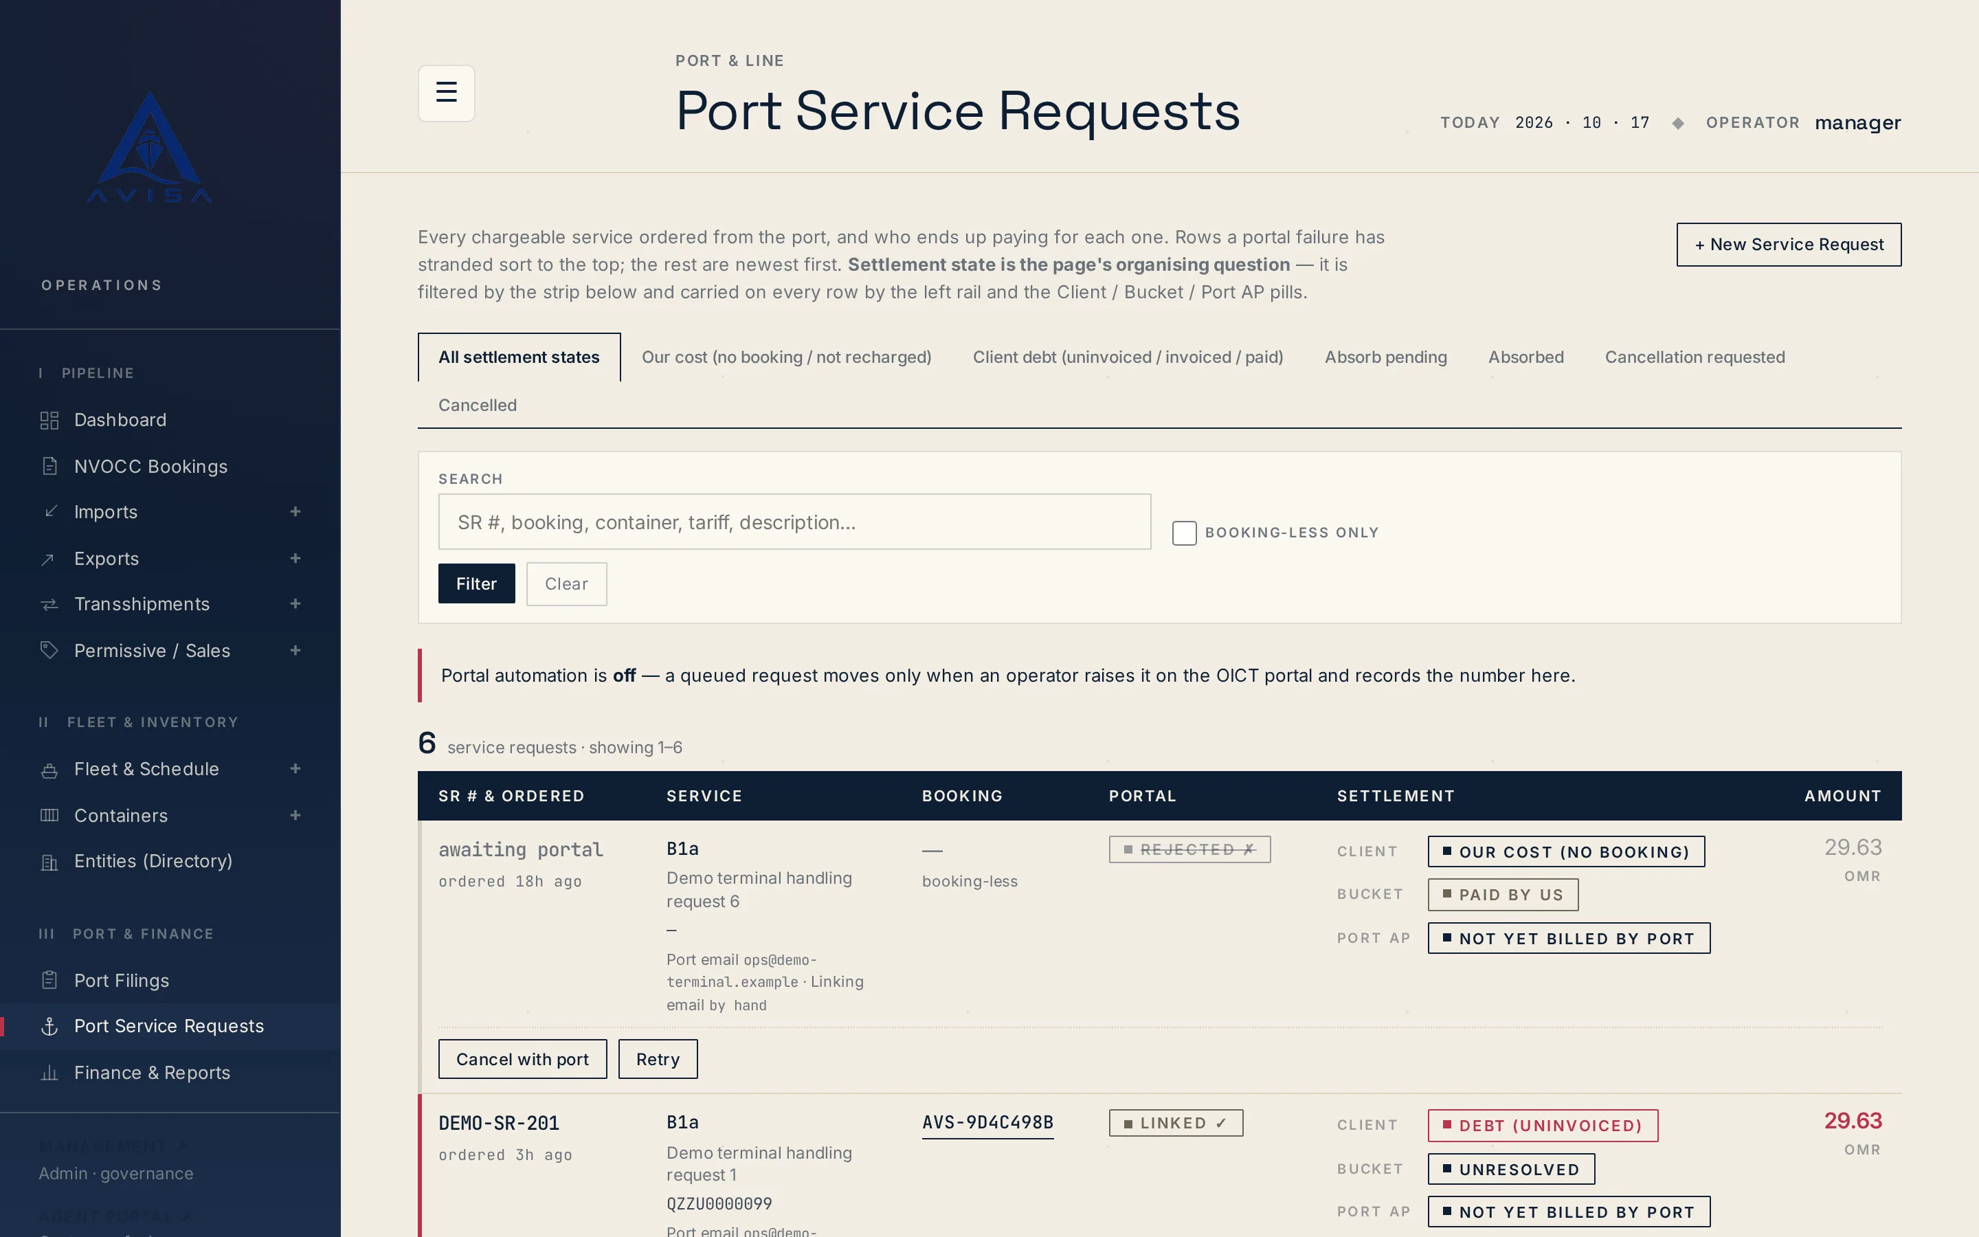This screenshot has width=1979, height=1237.
Task: Switch to the Our cost tab
Action: [x=787, y=357]
